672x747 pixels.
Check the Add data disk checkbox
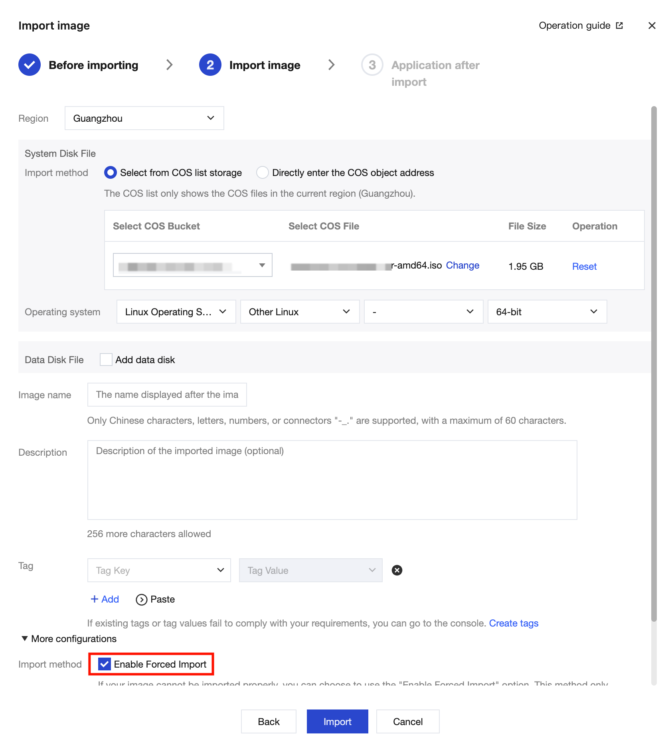106,360
